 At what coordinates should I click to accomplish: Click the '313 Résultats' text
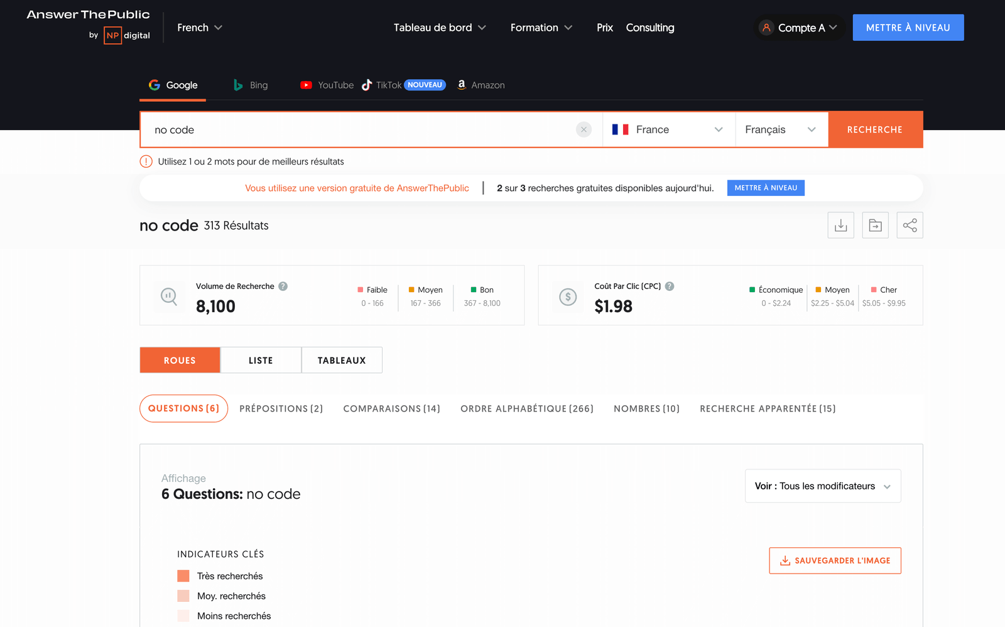[x=236, y=226]
